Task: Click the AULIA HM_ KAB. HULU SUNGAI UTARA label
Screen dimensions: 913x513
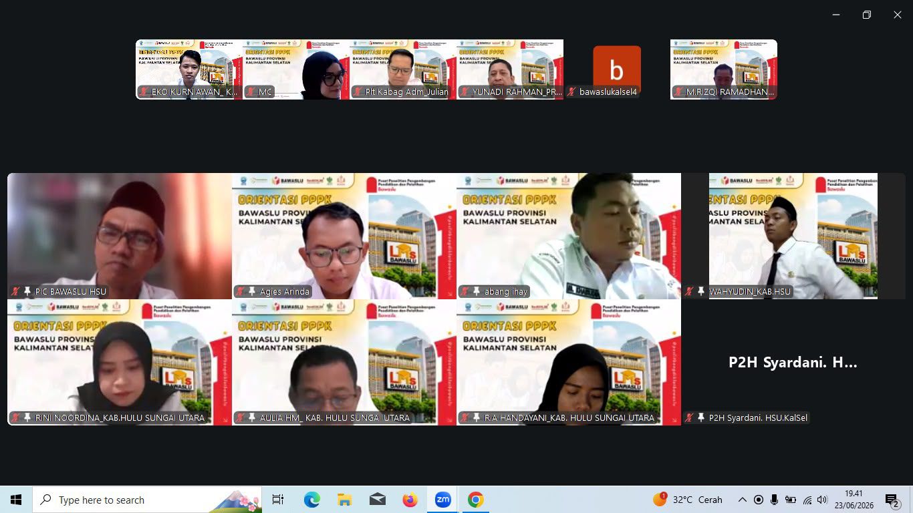Action: tap(334, 418)
